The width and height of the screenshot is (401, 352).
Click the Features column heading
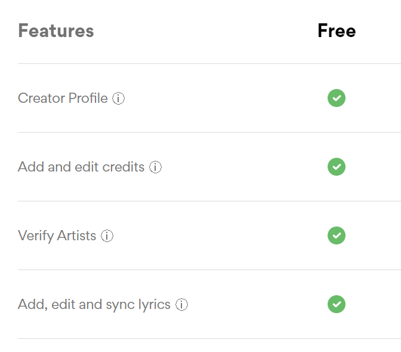[x=56, y=30]
